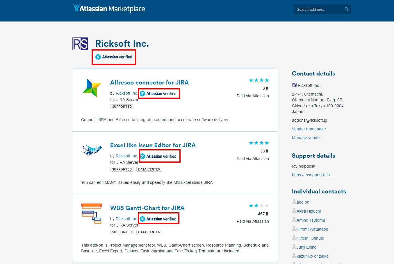Click DATA CENTER tag on Excel like Issue Editor

(x=149, y=169)
